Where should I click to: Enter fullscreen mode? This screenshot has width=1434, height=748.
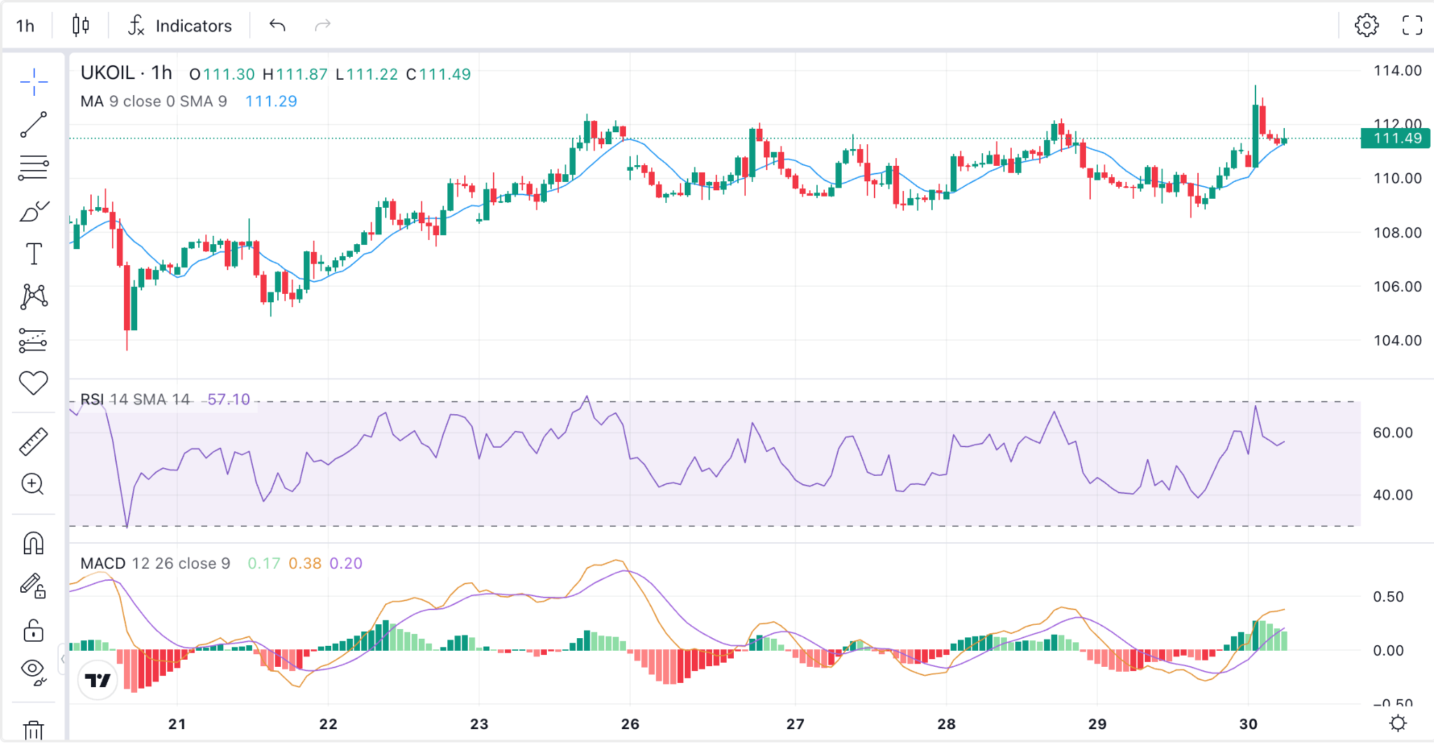pos(1412,26)
